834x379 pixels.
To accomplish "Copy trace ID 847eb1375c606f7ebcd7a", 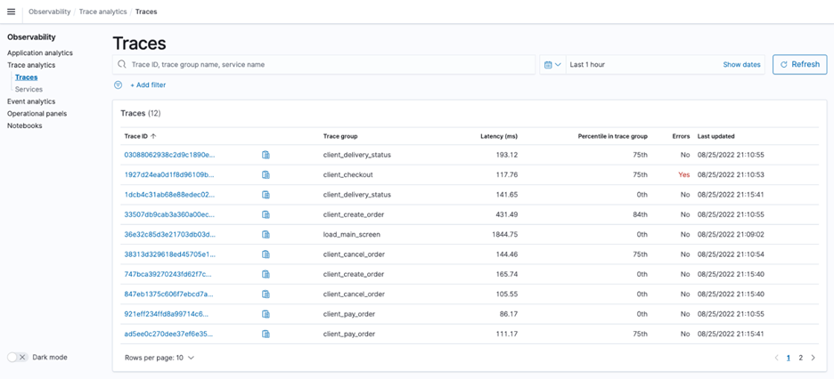I will point(266,294).
